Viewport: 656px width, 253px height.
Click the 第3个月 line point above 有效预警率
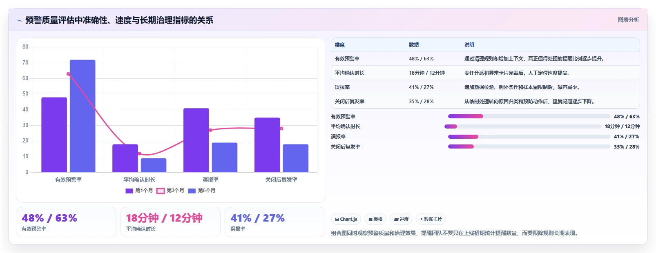[68, 74]
